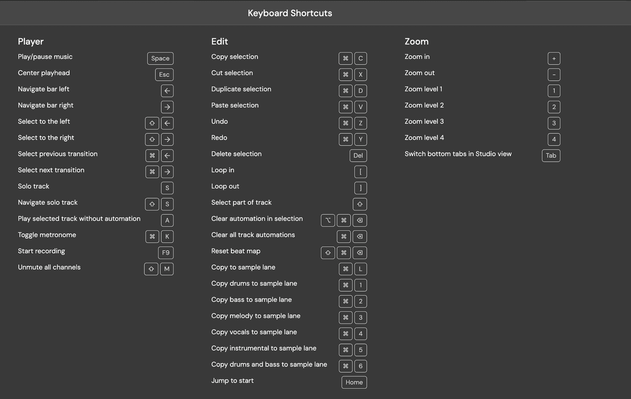
Task: Click the M key for Unmute all channels
Action: [x=167, y=269]
